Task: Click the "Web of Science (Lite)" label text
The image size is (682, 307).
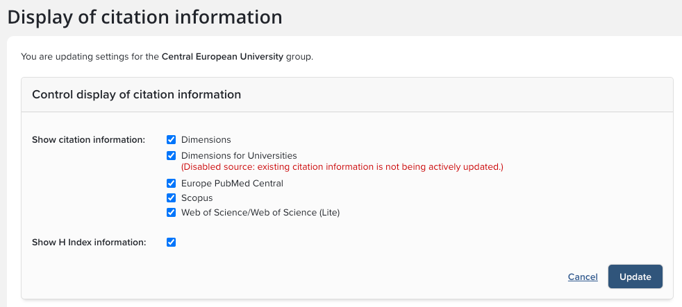Action: pos(260,213)
